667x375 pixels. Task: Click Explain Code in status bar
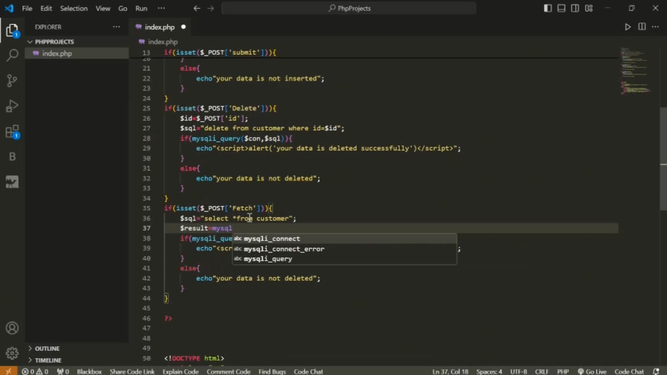(180, 371)
